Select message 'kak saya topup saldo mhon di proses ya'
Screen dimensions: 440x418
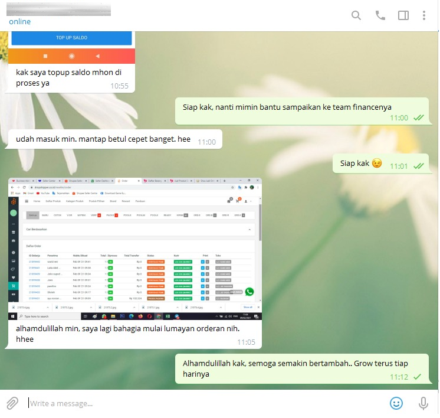(x=68, y=77)
